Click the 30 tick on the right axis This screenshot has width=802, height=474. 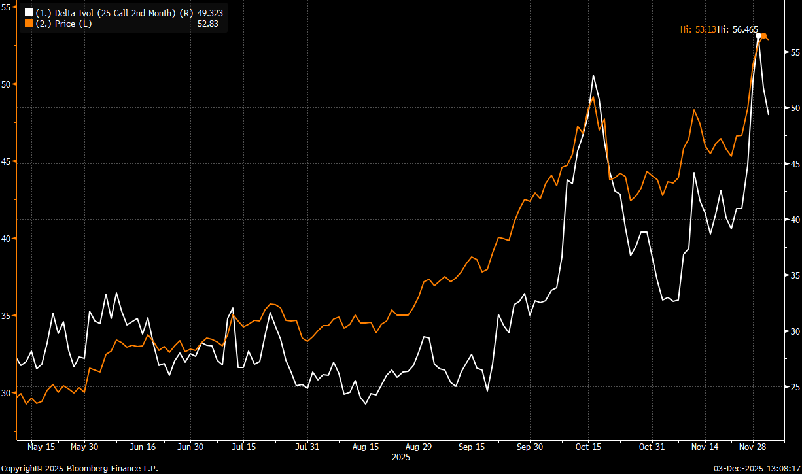[796, 331]
